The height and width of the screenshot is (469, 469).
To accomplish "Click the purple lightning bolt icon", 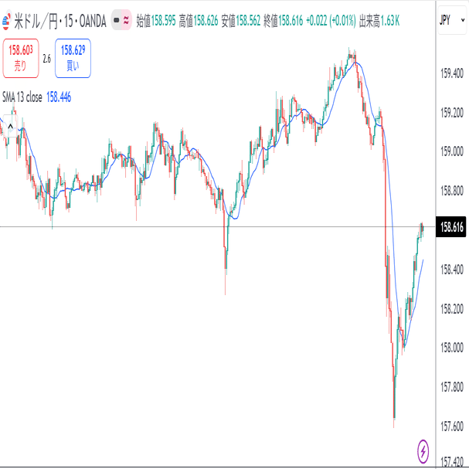I will click(x=423, y=449).
